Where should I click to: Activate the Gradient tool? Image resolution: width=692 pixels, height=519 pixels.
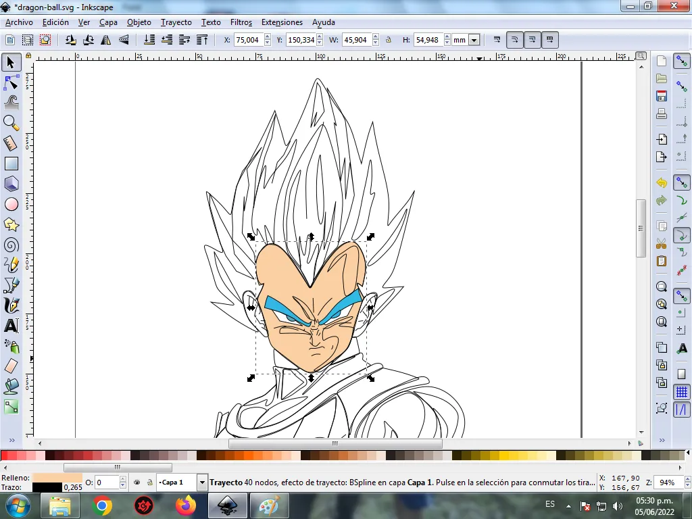11,407
